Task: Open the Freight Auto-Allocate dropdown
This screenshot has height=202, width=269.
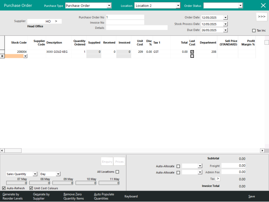Action: pyautogui.click(x=200, y=166)
